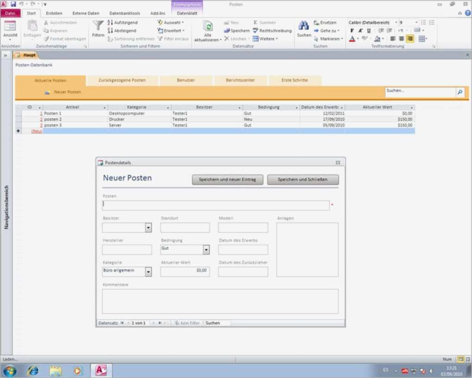472x378 pixels.
Task: Sort ascending with Aufsteigend
Action: 123,23
